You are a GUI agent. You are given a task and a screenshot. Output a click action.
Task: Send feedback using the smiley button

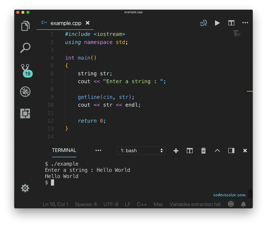[231, 204]
